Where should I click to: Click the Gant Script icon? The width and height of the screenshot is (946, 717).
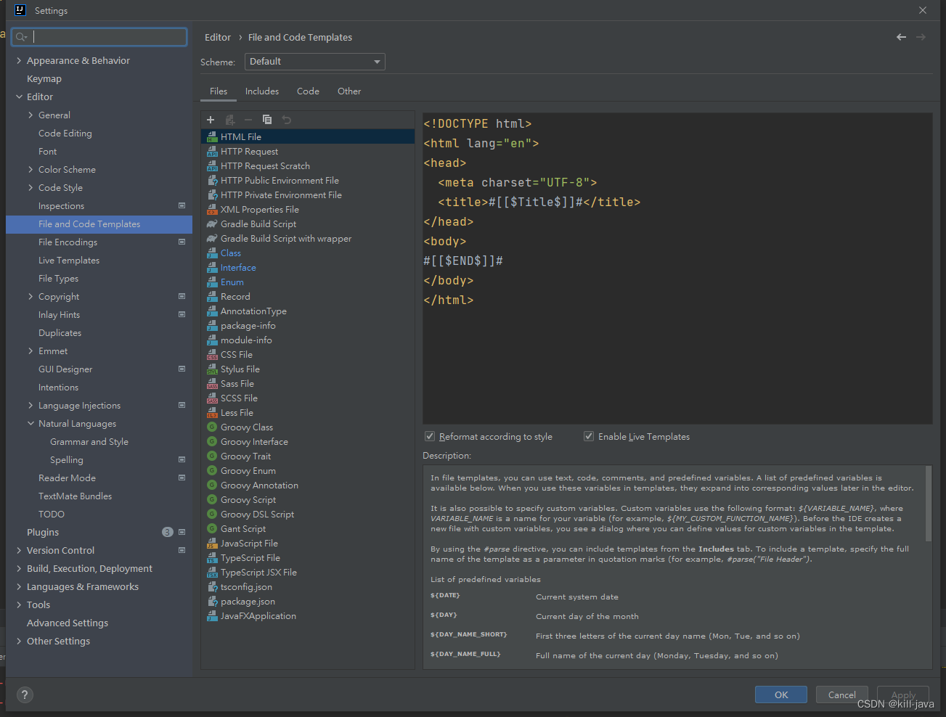[x=212, y=528]
